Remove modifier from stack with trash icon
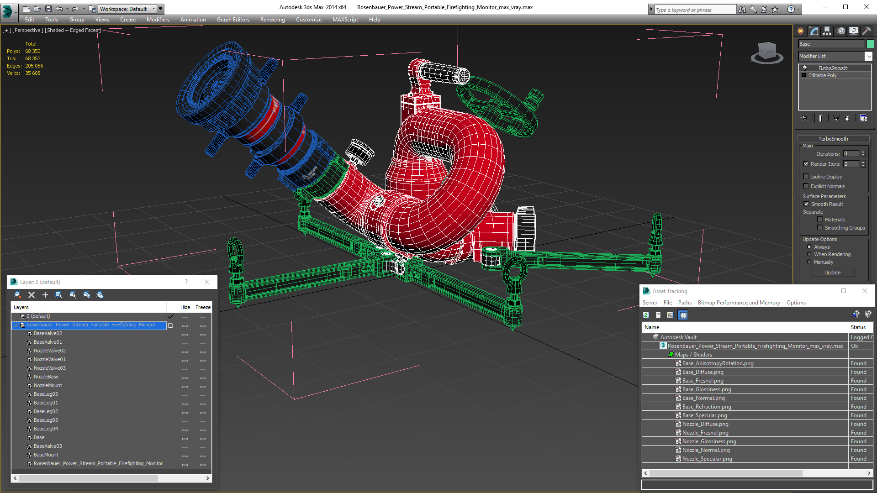877x493 pixels. pos(847,118)
